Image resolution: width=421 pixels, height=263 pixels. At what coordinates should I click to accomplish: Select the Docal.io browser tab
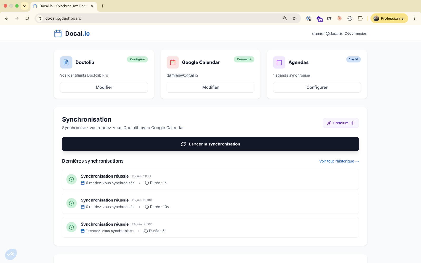click(63, 6)
